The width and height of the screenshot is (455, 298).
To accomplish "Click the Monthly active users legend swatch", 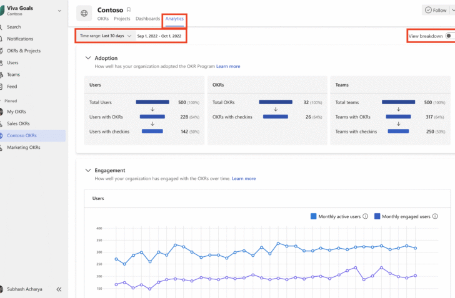I will click(313, 216).
